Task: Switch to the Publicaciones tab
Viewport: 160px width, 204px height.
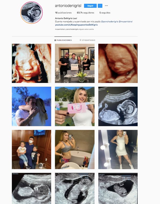Action: [x=63, y=40]
